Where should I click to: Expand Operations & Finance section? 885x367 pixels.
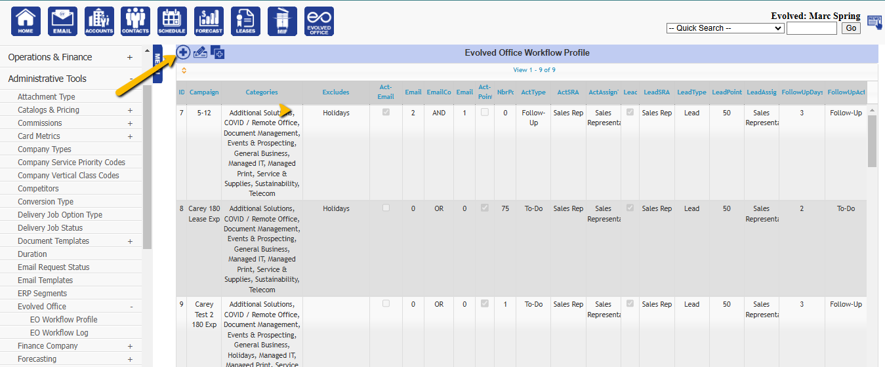130,58
